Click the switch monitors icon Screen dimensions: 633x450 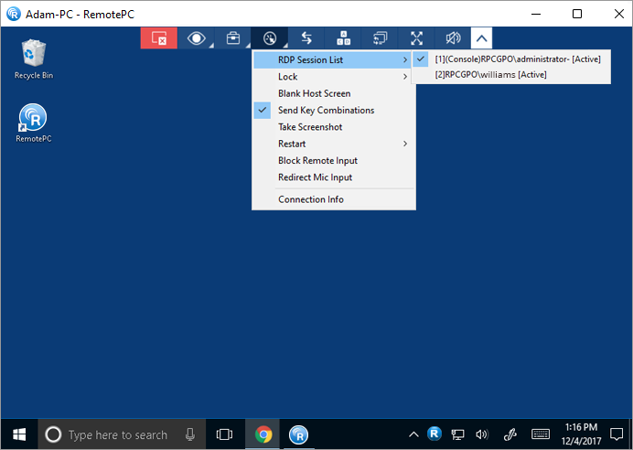point(381,38)
